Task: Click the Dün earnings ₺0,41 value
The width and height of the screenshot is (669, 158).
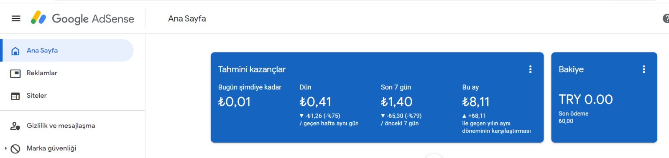Action: coord(315,101)
